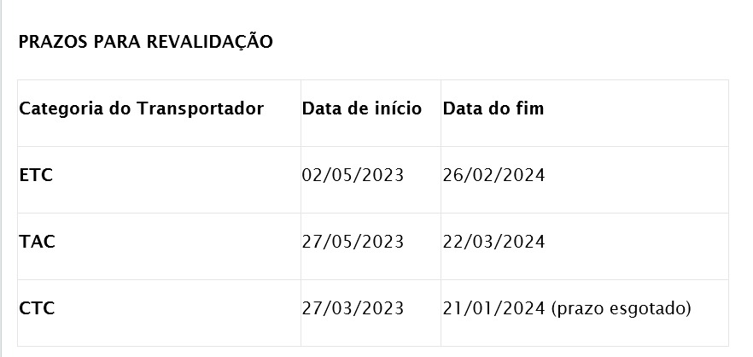753x357 pixels.
Task: Click the PRAZOS PARA REVALIDAÇÃO heading
Action: click(145, 42)
